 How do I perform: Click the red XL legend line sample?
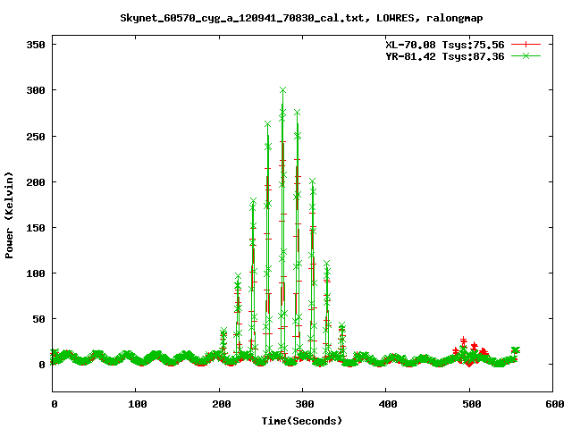click(526, 45)
